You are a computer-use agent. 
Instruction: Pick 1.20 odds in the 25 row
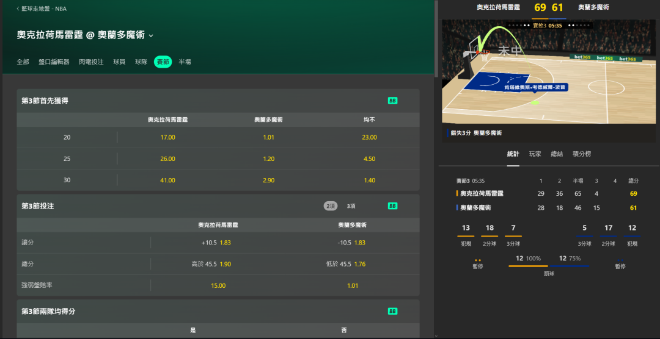pos(268,159)
